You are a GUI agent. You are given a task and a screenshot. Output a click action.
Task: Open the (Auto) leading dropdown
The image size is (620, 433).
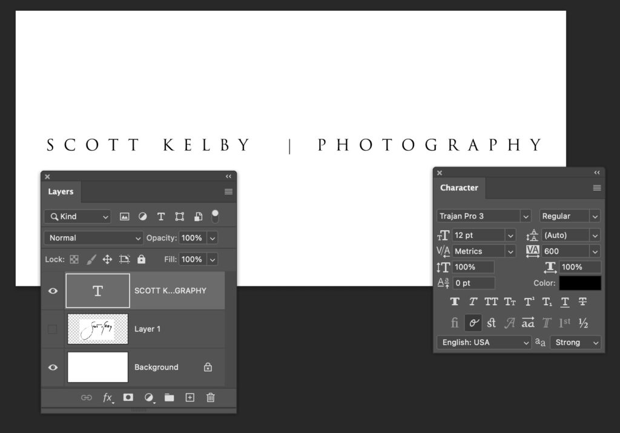(595, 236)
